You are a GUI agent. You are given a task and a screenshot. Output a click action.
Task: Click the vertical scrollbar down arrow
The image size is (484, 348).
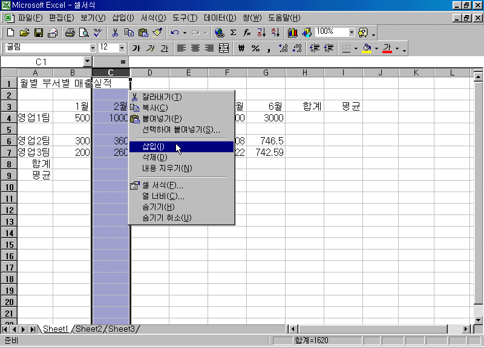coord(478,320)
